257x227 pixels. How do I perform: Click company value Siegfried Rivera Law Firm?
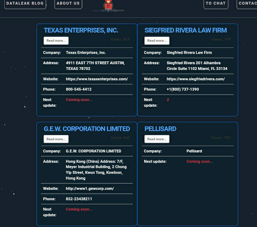(x=189, y=52)
